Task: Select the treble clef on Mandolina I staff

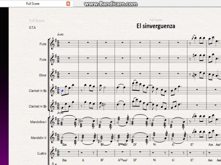Action: [x=52, y=122]
